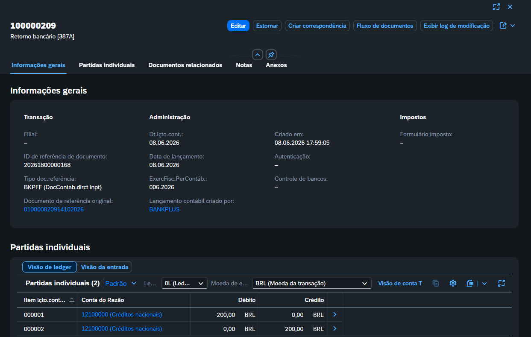The height and width of the screenshot is (337, 531).
Task: Click fiscal period value 006.2026
Action: [162, 187]
